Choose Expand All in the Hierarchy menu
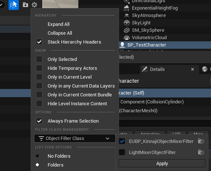This screenshot has height=171, width=211. click(58, 24)
